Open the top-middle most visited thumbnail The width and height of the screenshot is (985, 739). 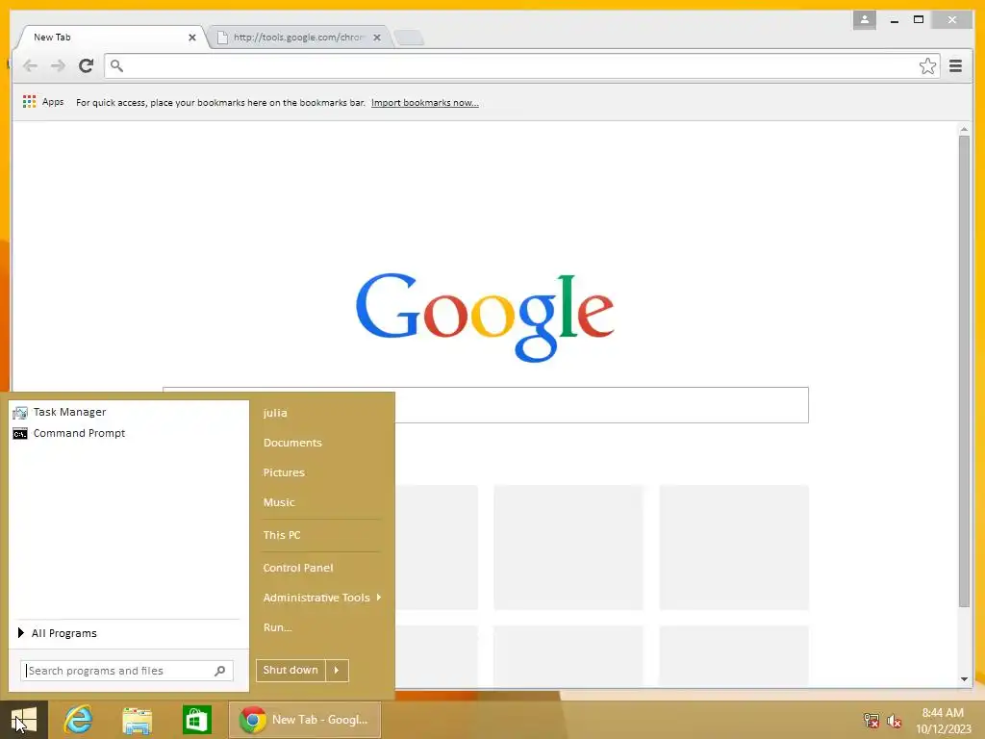pyautogui.click(x=568, y=548)
